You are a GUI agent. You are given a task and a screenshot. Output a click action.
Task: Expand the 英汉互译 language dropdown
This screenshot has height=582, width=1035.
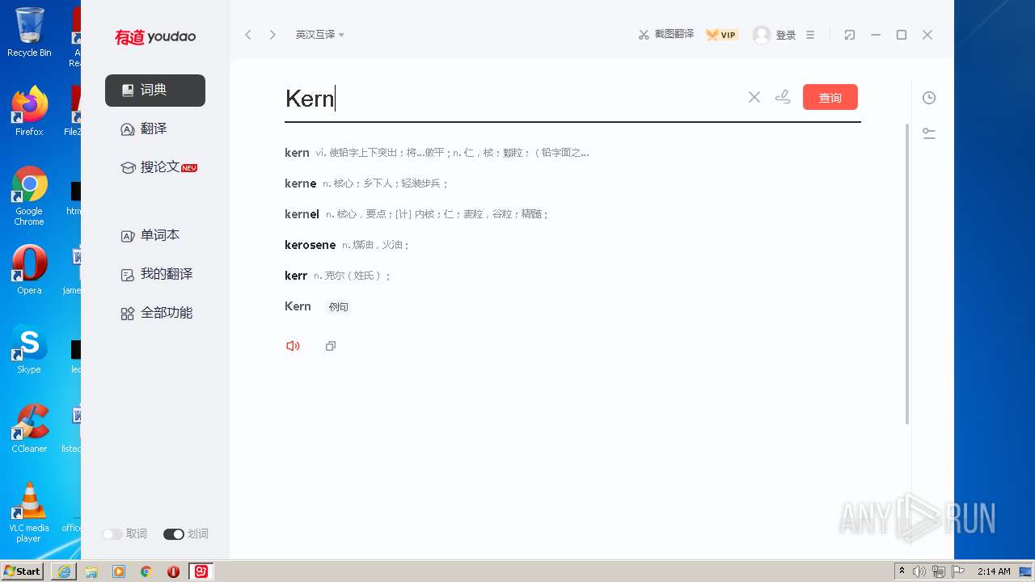pyautogui.click(x=320, y=35)
